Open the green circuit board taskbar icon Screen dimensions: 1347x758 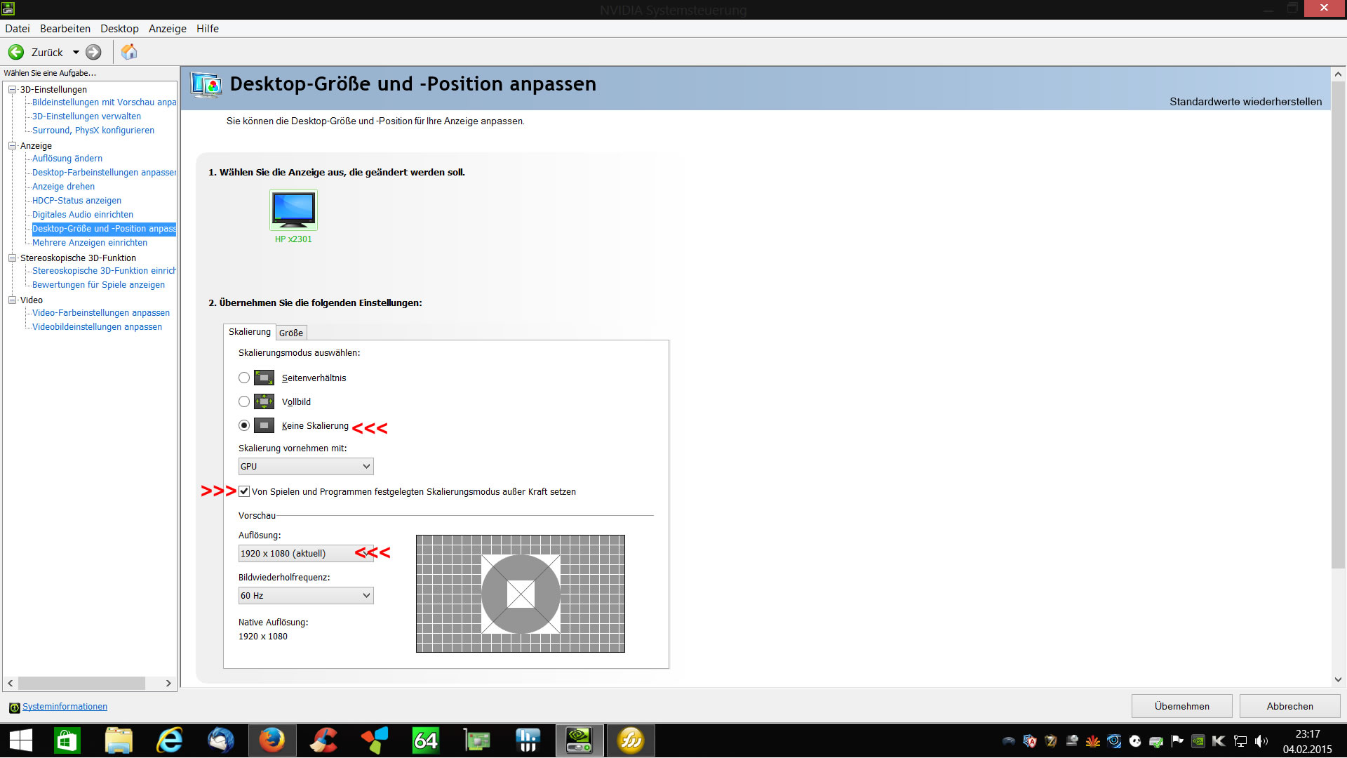tap(477, 740)
